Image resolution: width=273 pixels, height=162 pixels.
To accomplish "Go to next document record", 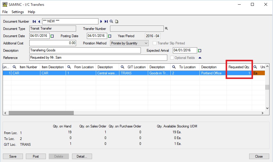I will [101, 21].
